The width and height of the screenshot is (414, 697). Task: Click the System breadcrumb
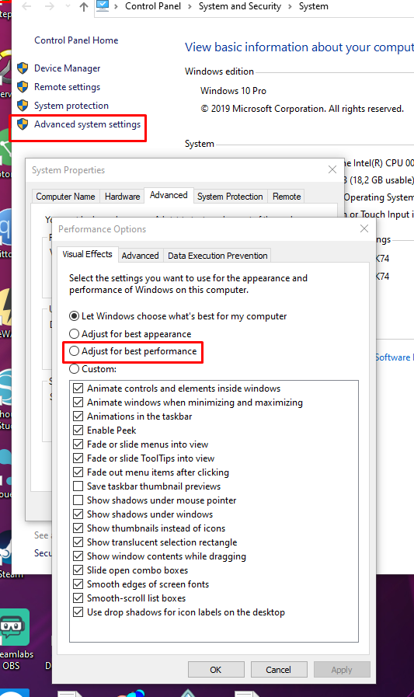(x=313, y=6)
